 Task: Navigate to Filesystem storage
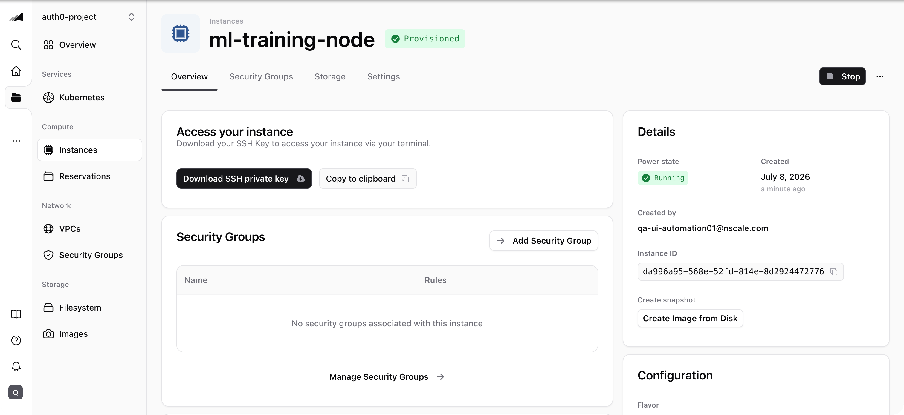point(89,308)
